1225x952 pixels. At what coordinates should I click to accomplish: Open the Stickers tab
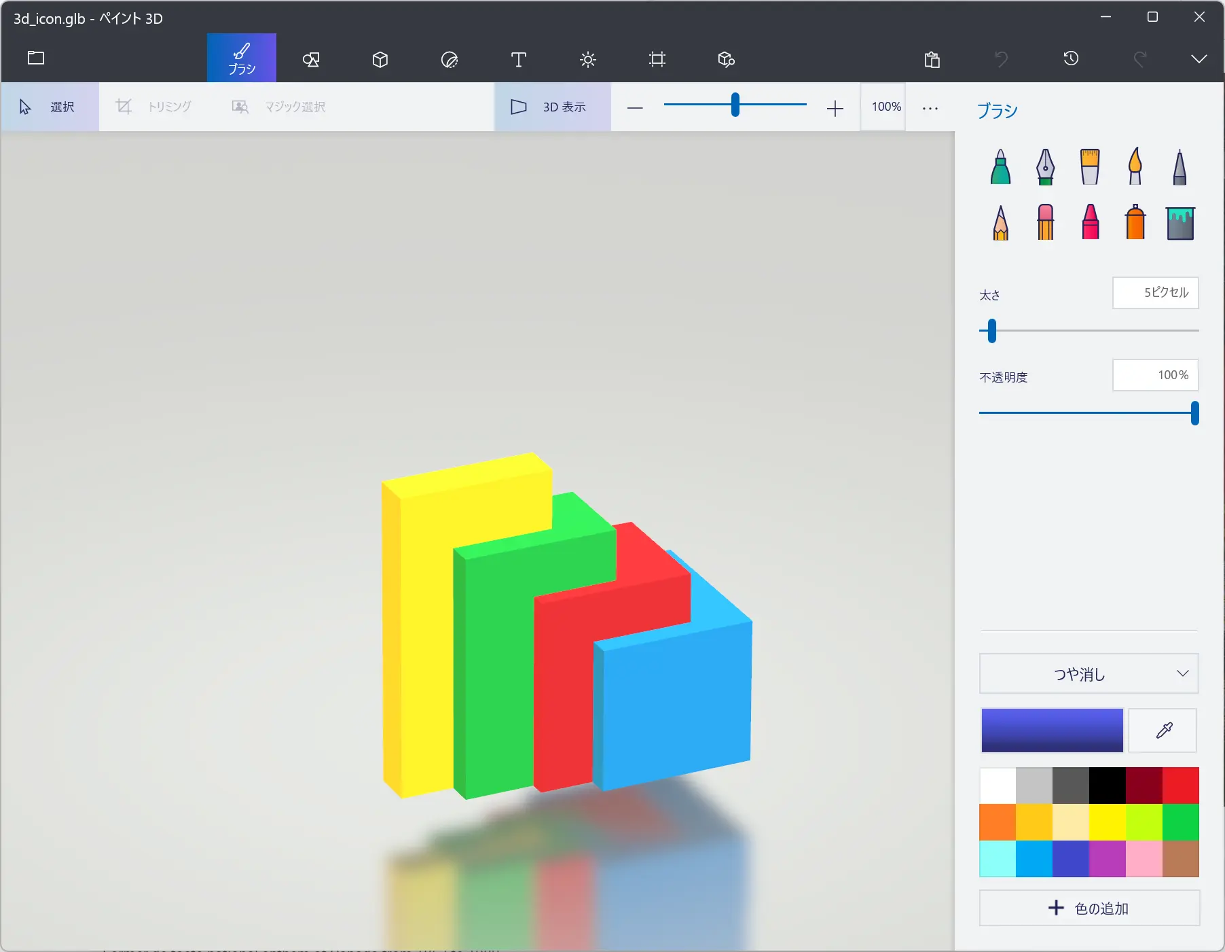point(450,60)
